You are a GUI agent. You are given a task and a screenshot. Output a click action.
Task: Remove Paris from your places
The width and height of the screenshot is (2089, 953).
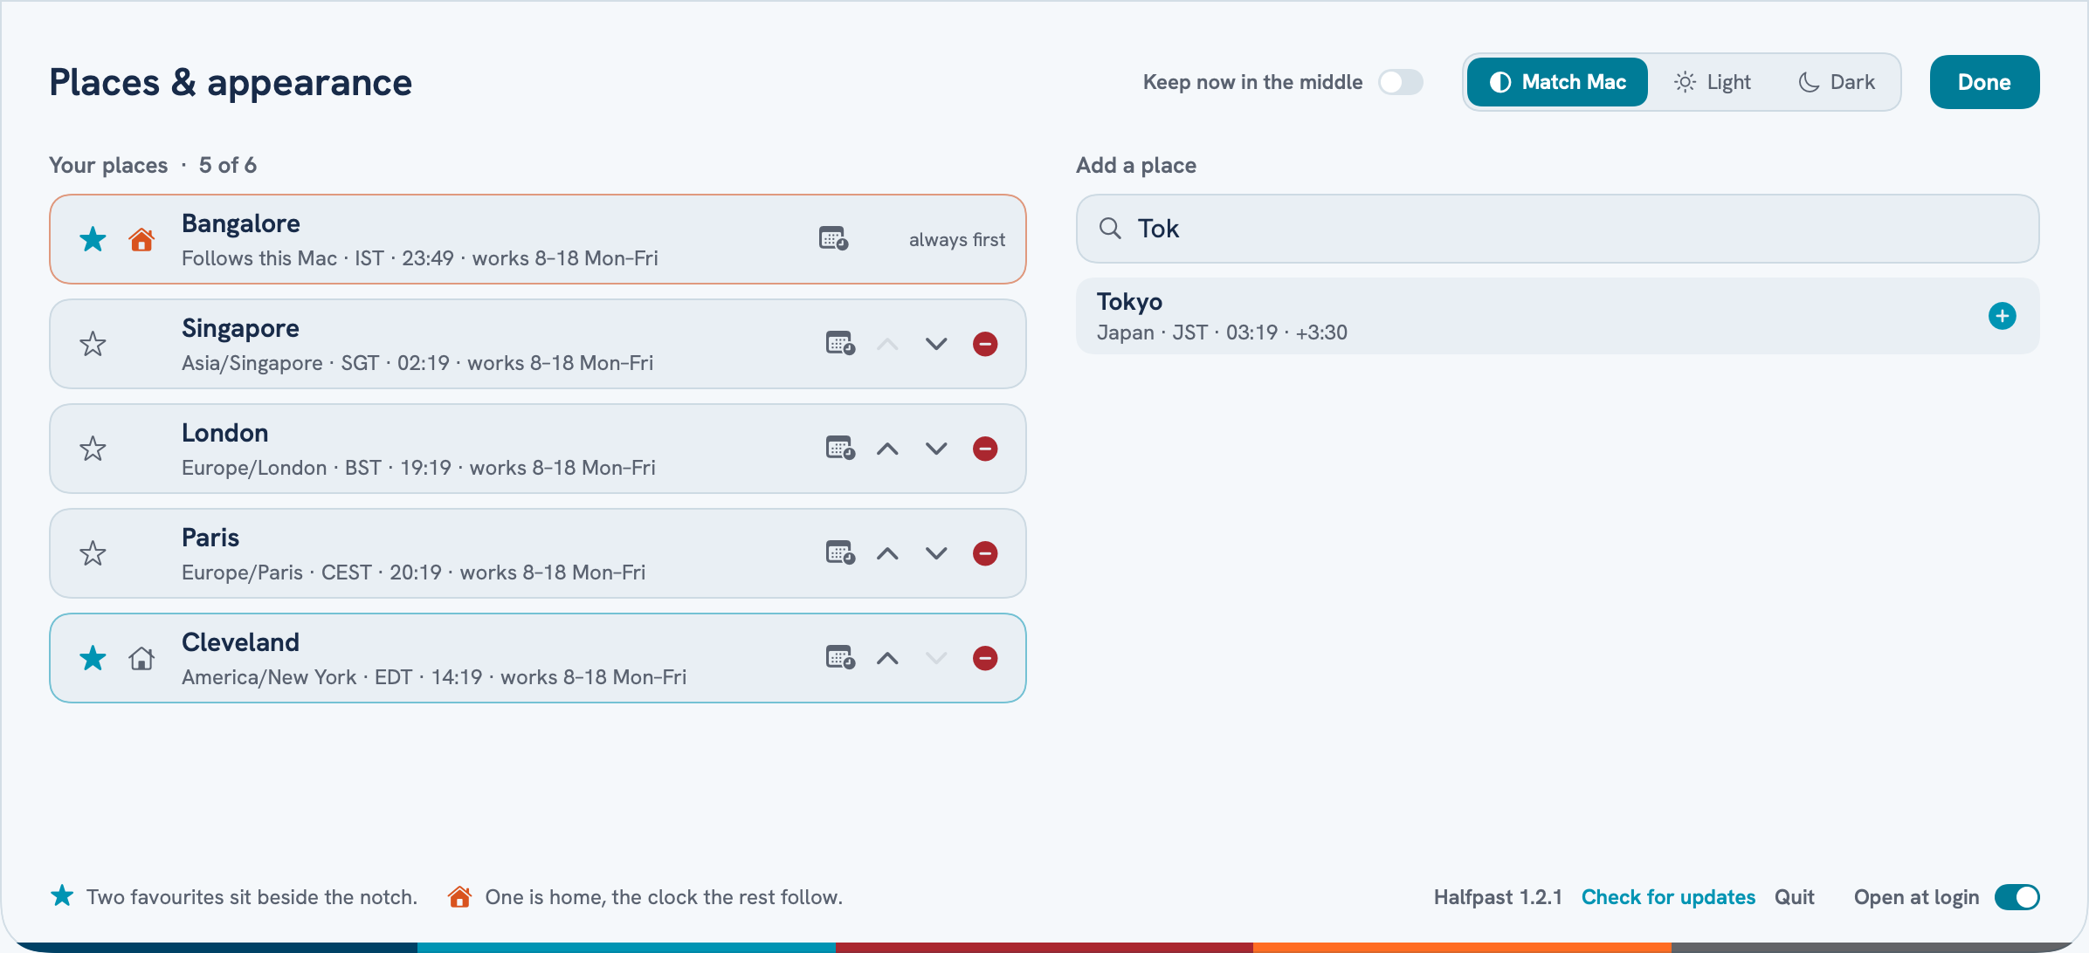[985, 553]
